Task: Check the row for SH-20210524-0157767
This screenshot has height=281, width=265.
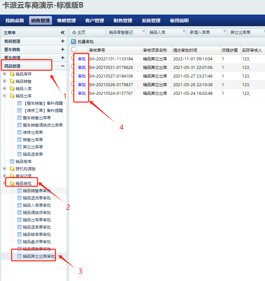Action: pyautogui.click(x=73, y=93)
